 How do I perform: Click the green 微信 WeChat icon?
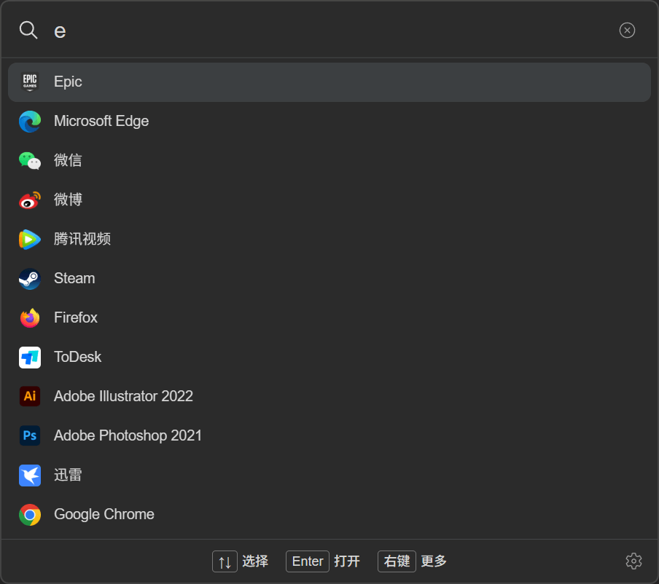point(30,161)
